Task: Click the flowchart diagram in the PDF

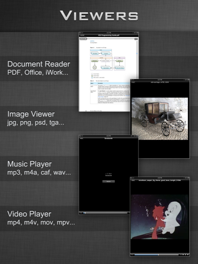Action: click(x=108, y=59)
